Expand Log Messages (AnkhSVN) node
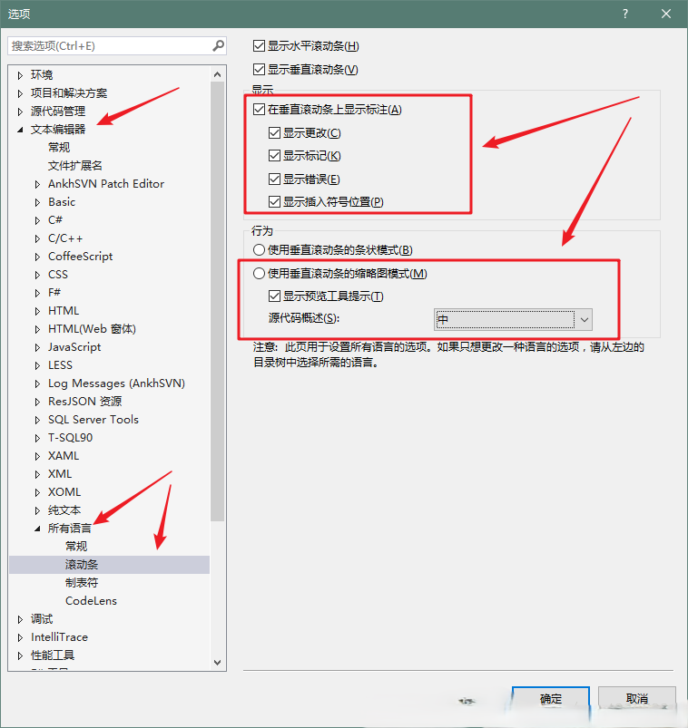Viewport: 688px width, 728px height. point(37,383)
